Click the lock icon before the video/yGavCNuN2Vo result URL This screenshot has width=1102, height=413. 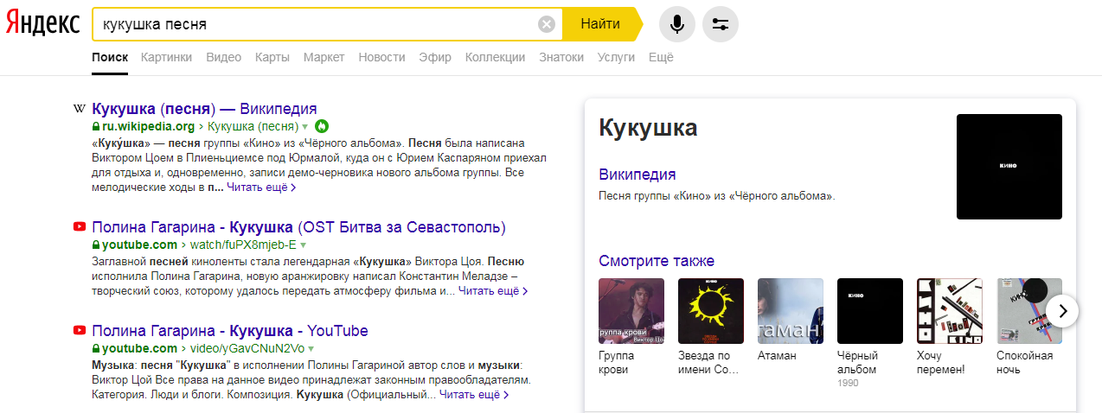(96, 348)
